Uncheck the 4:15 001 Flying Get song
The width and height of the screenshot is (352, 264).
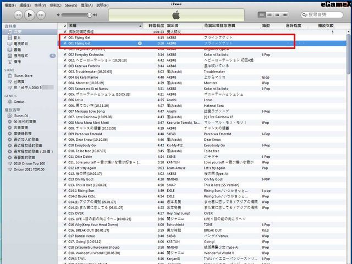pos(65,37)
